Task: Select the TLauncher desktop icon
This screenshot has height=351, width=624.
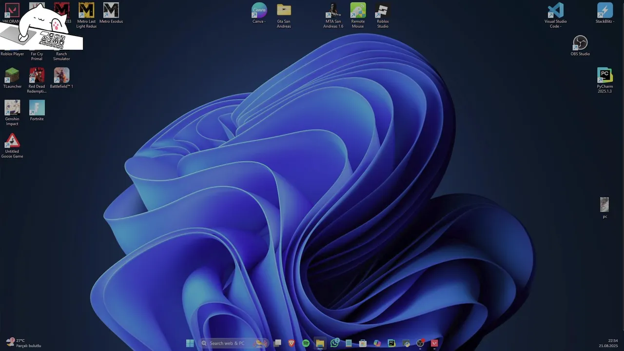Action: click(x=12, y=78)
